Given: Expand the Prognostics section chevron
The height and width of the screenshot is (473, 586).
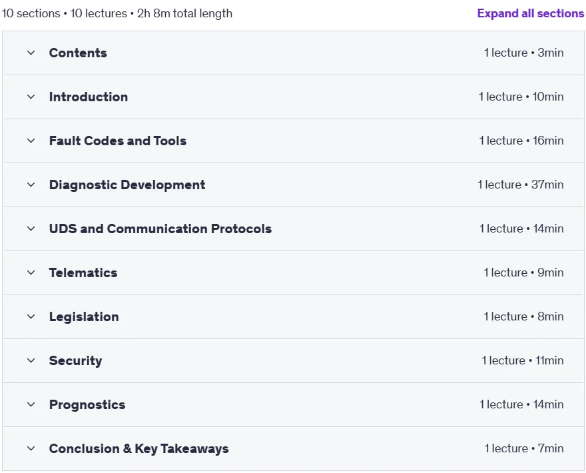Looking at the screenshot, I should click(x=31, y=404).
